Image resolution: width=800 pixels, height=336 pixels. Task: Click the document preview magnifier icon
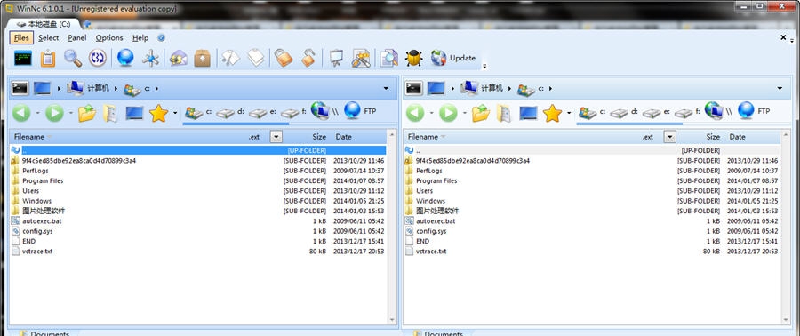point(388,58)
